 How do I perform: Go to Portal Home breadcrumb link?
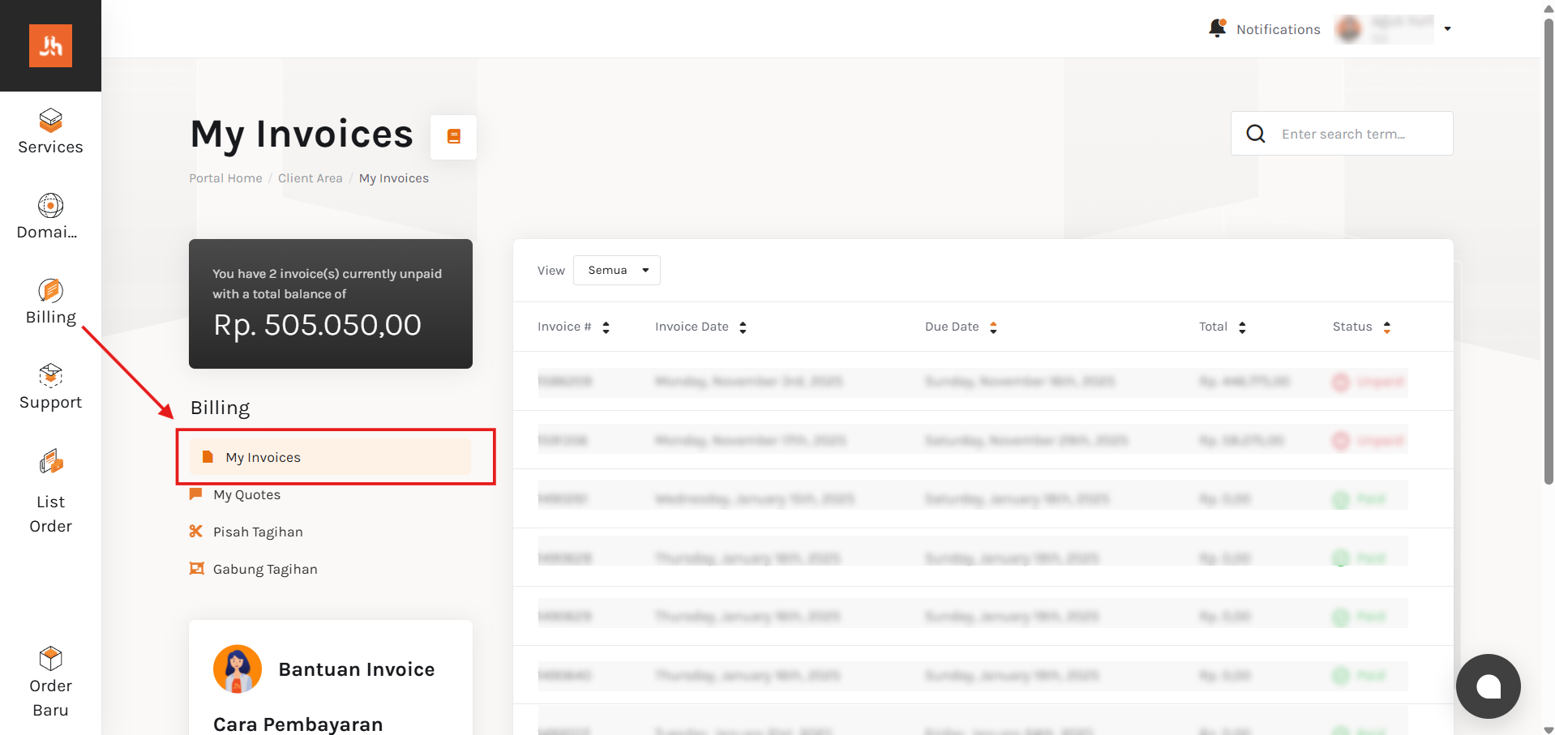coord(225,178)
